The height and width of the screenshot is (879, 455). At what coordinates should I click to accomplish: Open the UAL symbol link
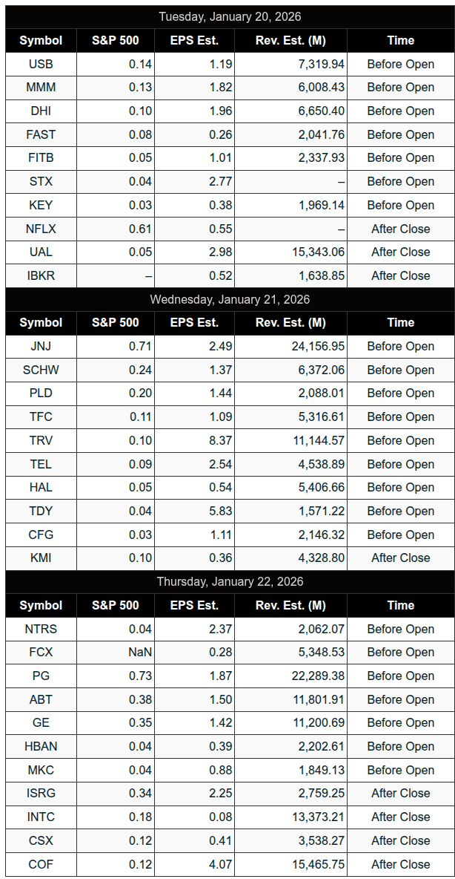tap(41, 252)
